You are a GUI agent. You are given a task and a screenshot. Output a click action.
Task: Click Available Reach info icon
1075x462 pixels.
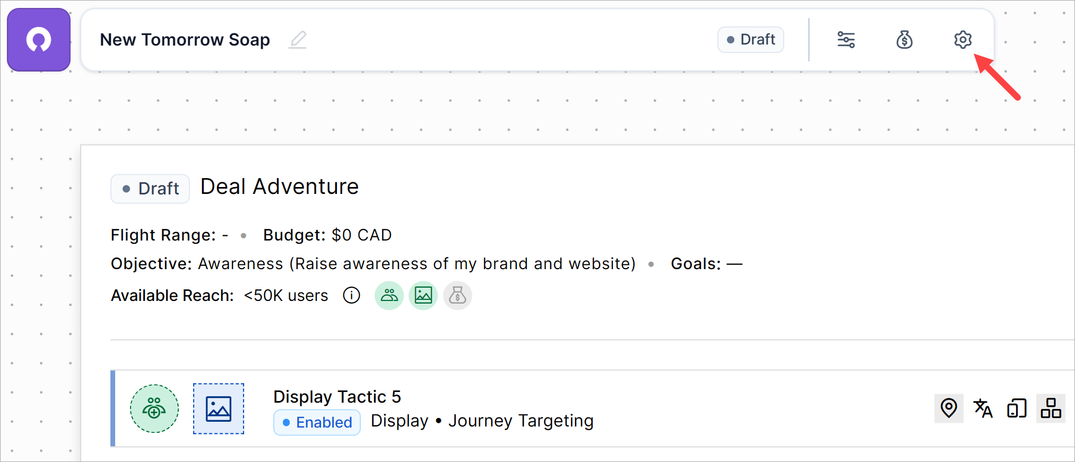[351, 295]
